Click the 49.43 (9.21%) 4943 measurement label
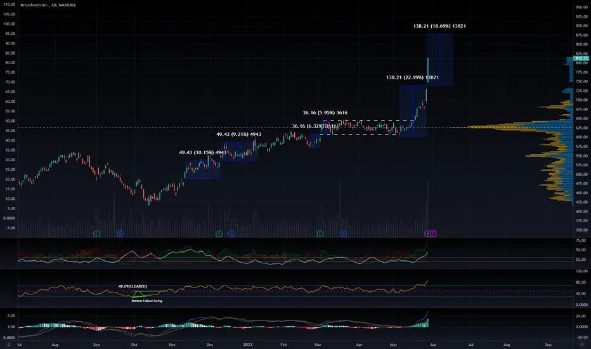591x349 pixels. coord(238,134)
